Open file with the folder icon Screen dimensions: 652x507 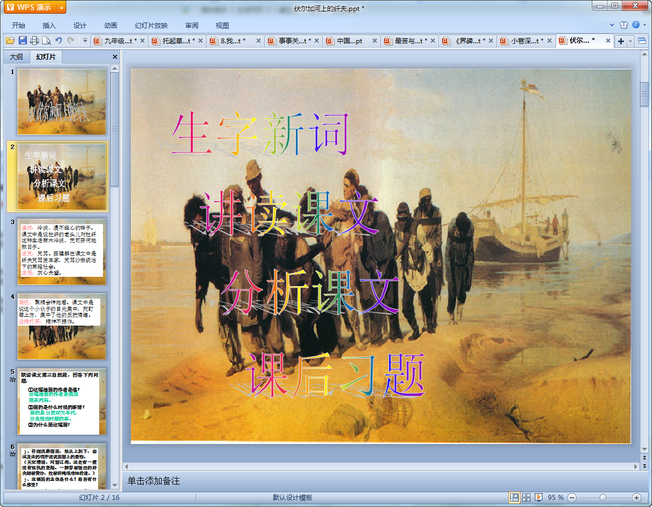(x=10, y=41)
